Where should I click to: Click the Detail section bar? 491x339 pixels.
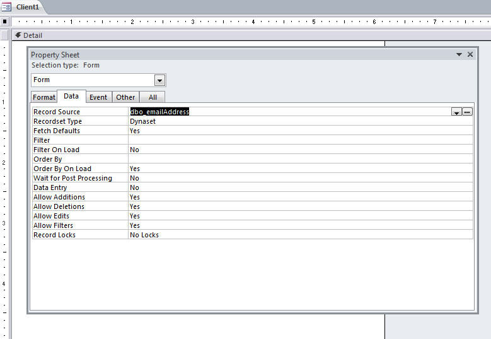251,35
